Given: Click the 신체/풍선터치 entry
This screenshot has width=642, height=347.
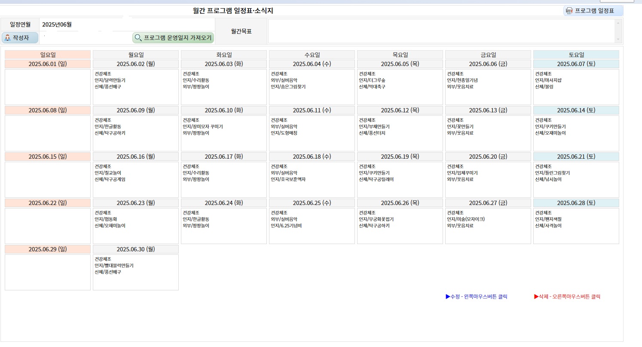Looking at the screenshot, I should [x=372, y=133].
